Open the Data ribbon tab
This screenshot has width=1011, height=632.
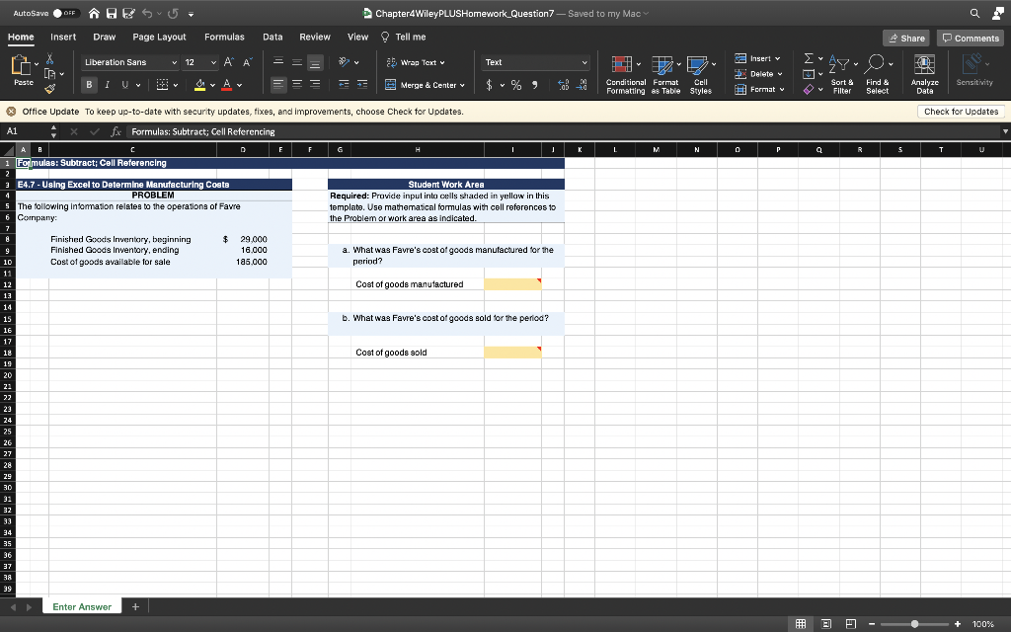(x=272, y=37)
